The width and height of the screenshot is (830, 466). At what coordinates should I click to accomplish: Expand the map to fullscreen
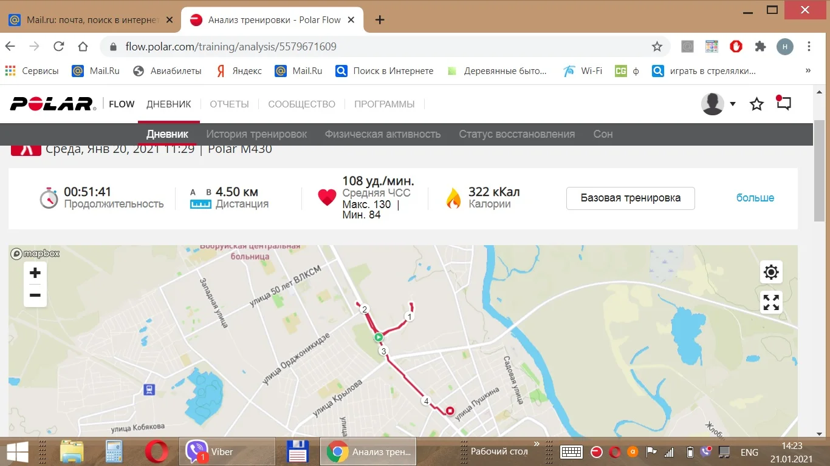(x=771, y=302)
